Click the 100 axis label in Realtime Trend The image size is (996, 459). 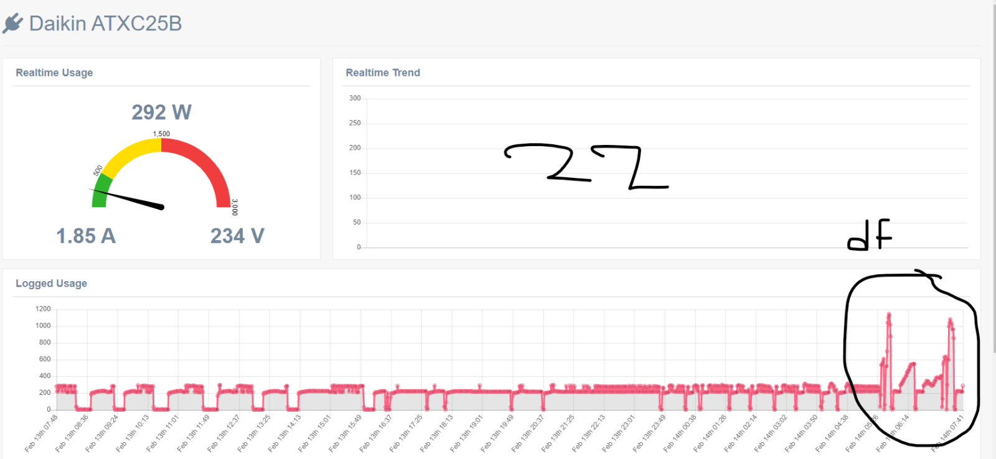355,198
